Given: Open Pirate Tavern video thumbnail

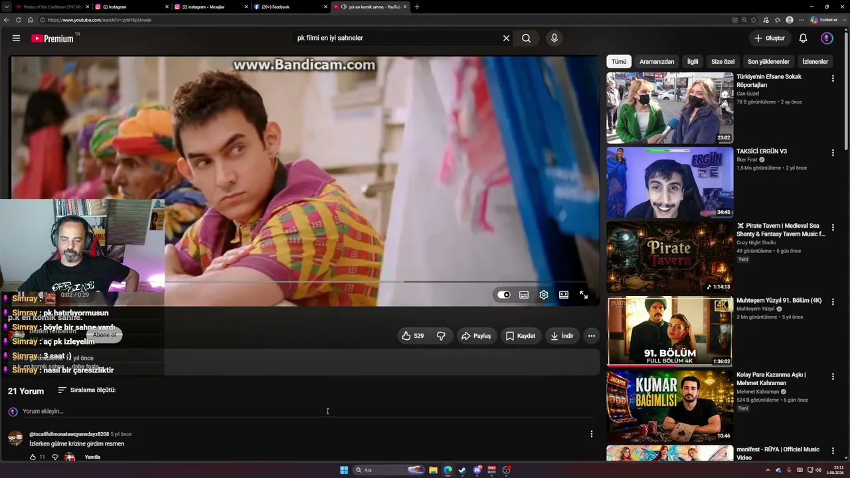Looking at the screenshot, I should (x=669, y=257).
